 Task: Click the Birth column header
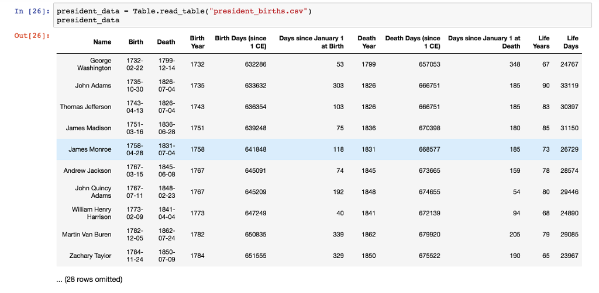[136, 42]
